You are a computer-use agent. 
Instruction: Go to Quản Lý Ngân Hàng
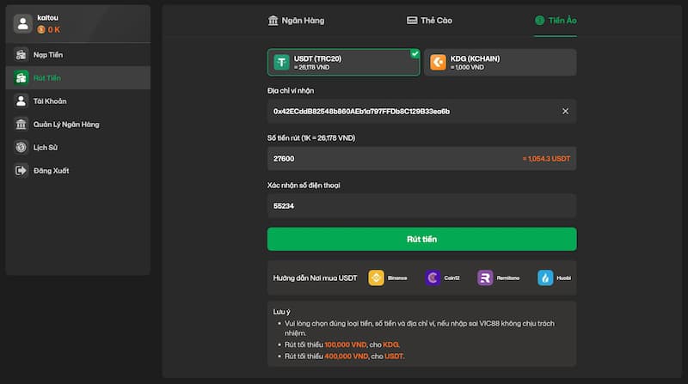pos(65,125)
